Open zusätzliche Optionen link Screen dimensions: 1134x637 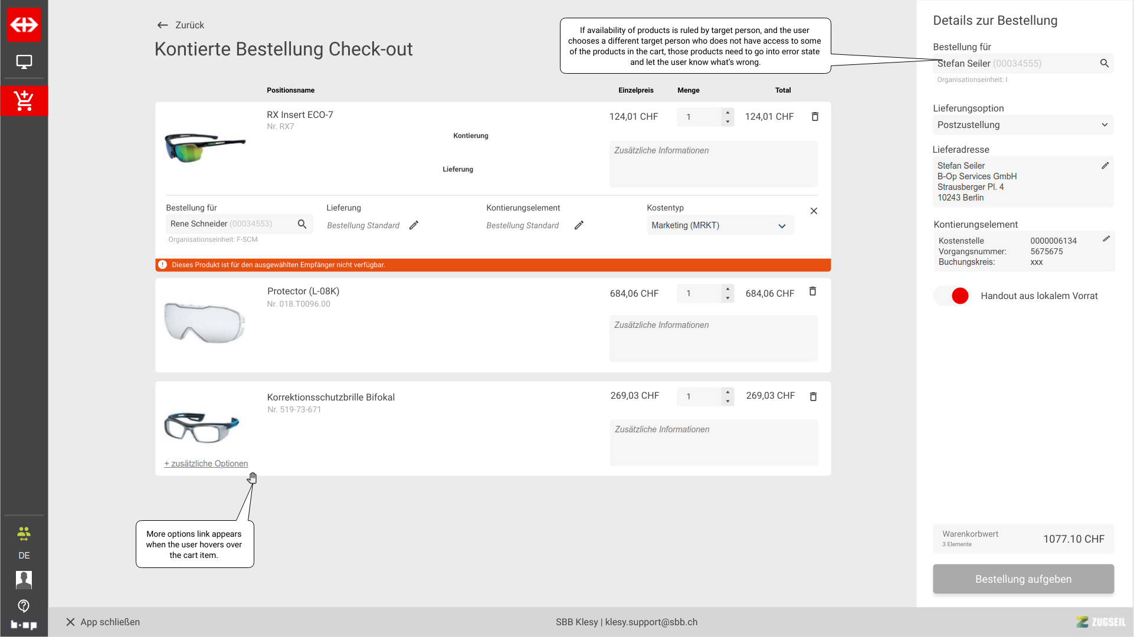[206, 464]
